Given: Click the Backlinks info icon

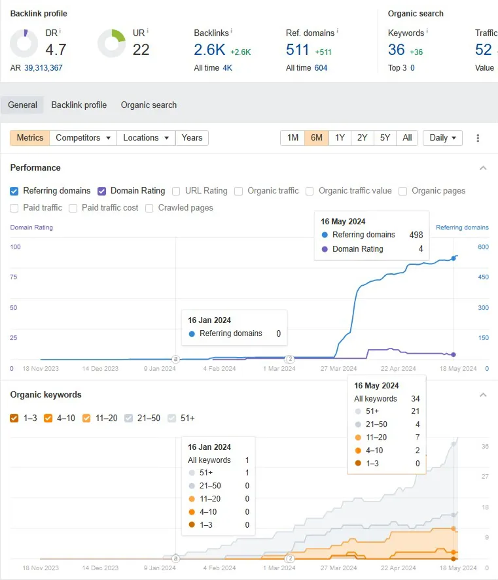Looking at the screenshot, I should point(232,31).
